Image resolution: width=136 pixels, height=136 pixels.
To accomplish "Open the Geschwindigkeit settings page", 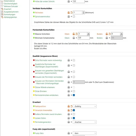I will (11, 4).
